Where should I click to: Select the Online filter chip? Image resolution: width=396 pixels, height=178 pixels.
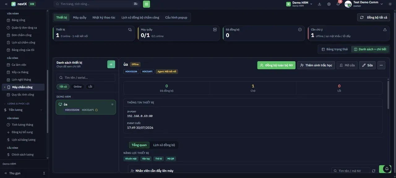[x=78, y=87]
